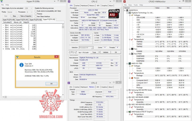192x121 pixels.
Task: Close the Results dialog with red X
Action: (57, 57)
